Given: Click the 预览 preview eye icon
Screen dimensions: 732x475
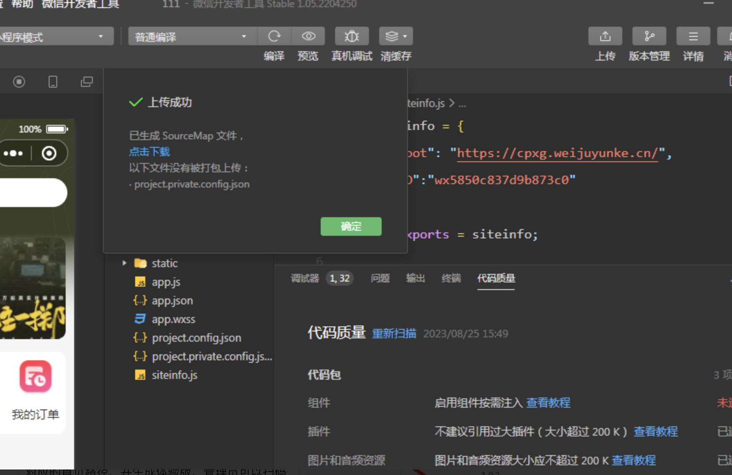Looking at the screenshot, I should pos(308,36).
